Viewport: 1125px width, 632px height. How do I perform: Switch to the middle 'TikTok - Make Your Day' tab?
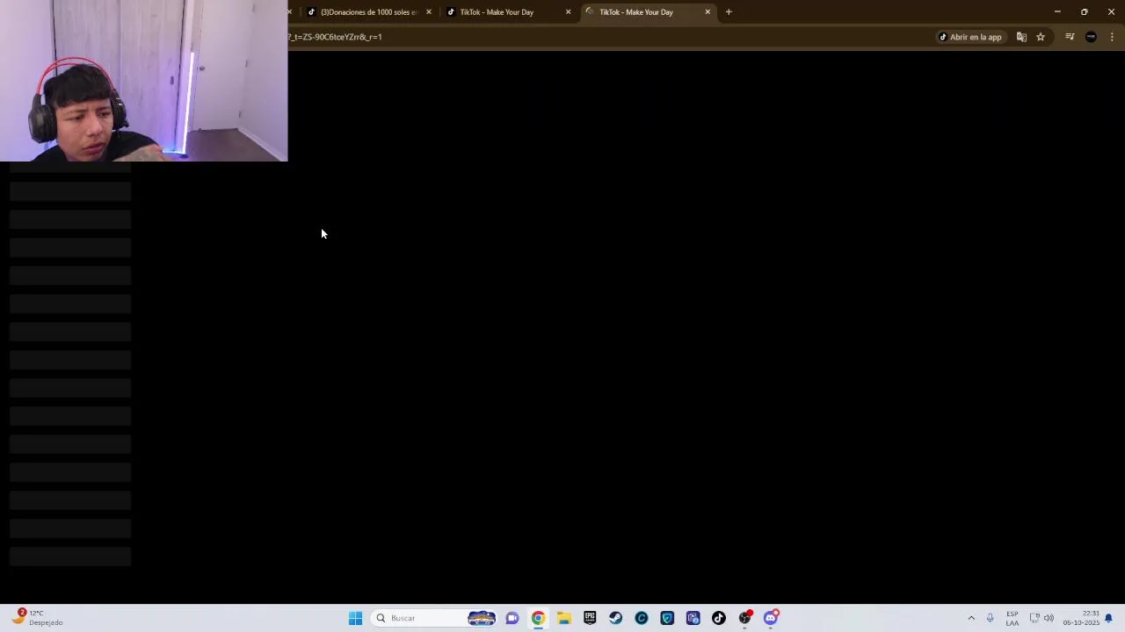coord(497,12)
